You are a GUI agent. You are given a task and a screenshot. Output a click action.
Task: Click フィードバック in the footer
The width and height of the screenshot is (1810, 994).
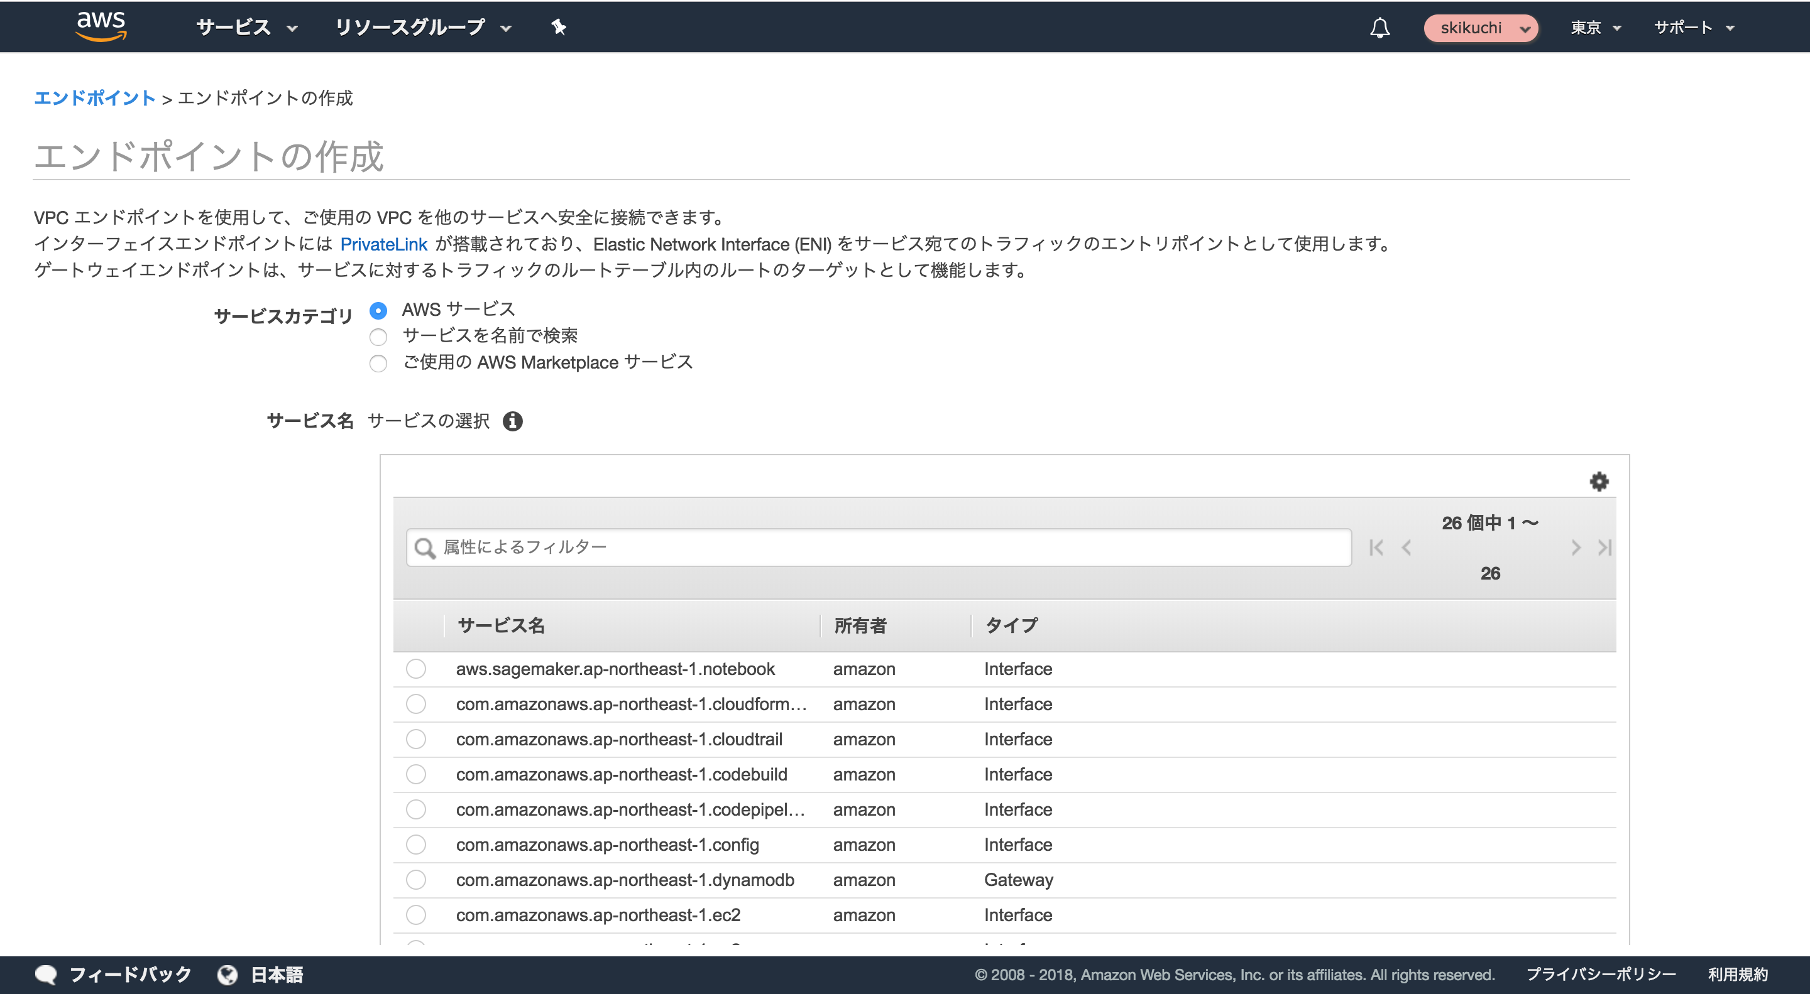[x=130, y=975]
